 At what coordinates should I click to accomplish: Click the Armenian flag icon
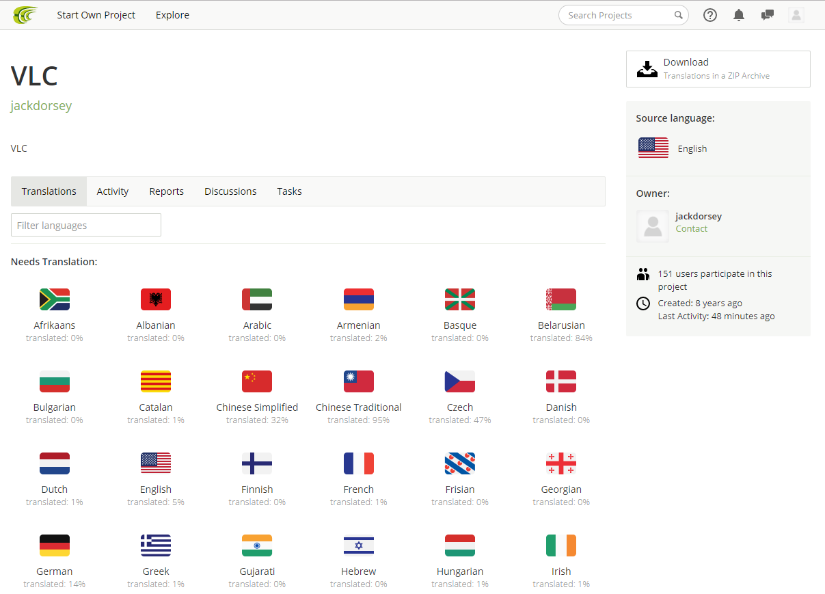coord(359,299)
